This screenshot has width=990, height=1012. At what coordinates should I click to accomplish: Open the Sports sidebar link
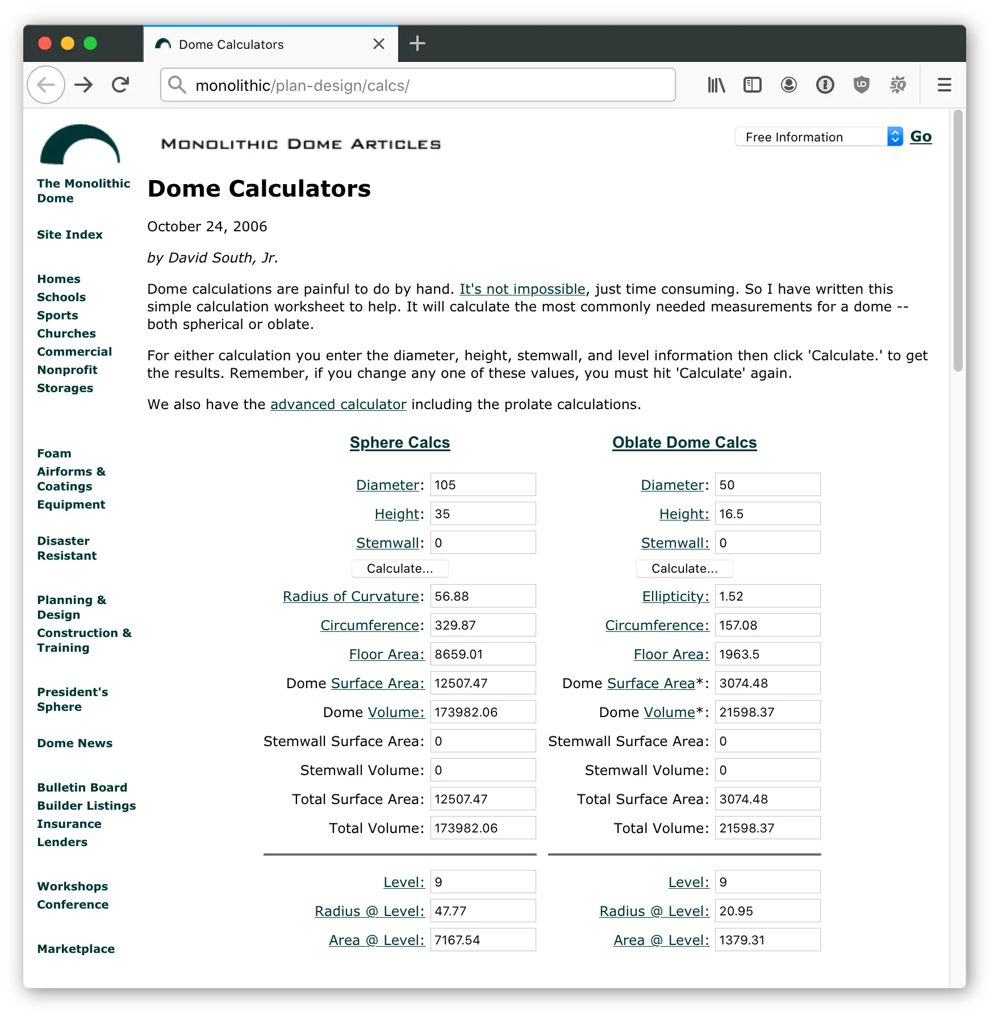coord(57,315)
